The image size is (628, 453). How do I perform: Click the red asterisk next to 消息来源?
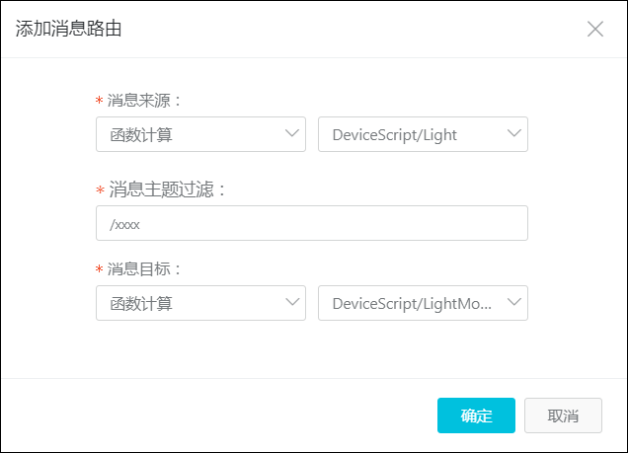(x=100, y=100)
